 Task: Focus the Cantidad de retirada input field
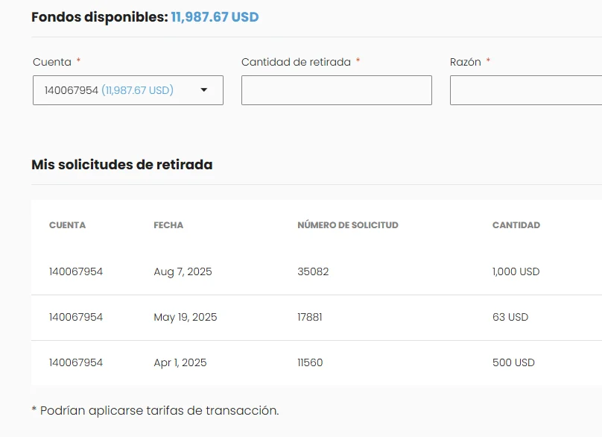click(x=336, y=90)
